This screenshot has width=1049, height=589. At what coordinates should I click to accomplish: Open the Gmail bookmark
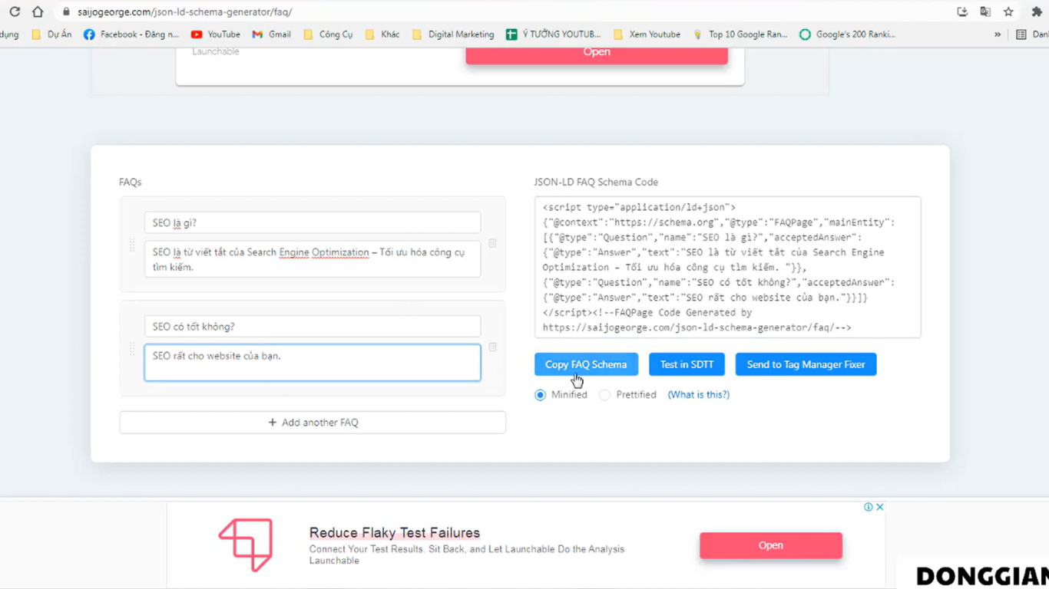click(x=272, y=35)
